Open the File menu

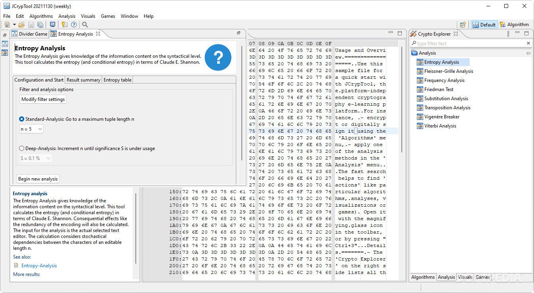[x=7, y=16]
